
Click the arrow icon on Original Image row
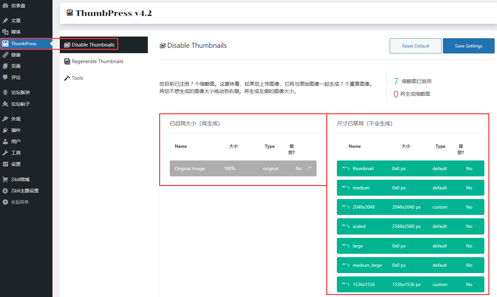(309, 168)
